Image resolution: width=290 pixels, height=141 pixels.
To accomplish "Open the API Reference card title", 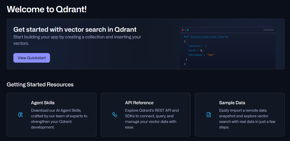I will 139,103.
